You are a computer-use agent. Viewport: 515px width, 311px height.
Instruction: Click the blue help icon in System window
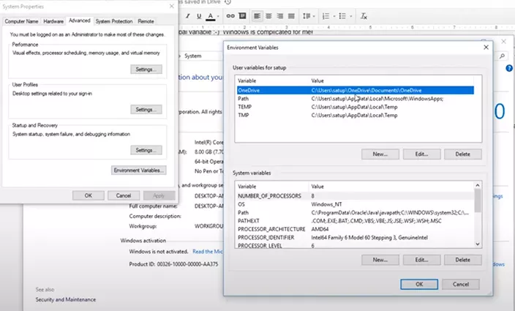point(509,68)
